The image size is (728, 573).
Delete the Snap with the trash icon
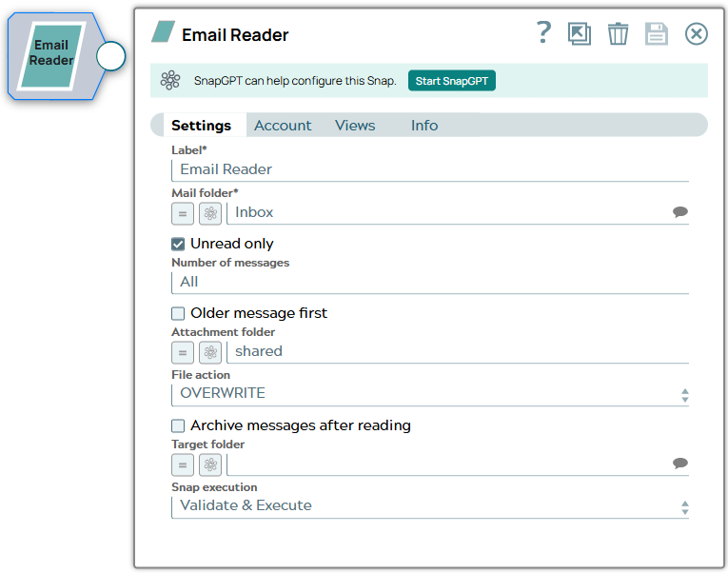[x=618, y=34]
